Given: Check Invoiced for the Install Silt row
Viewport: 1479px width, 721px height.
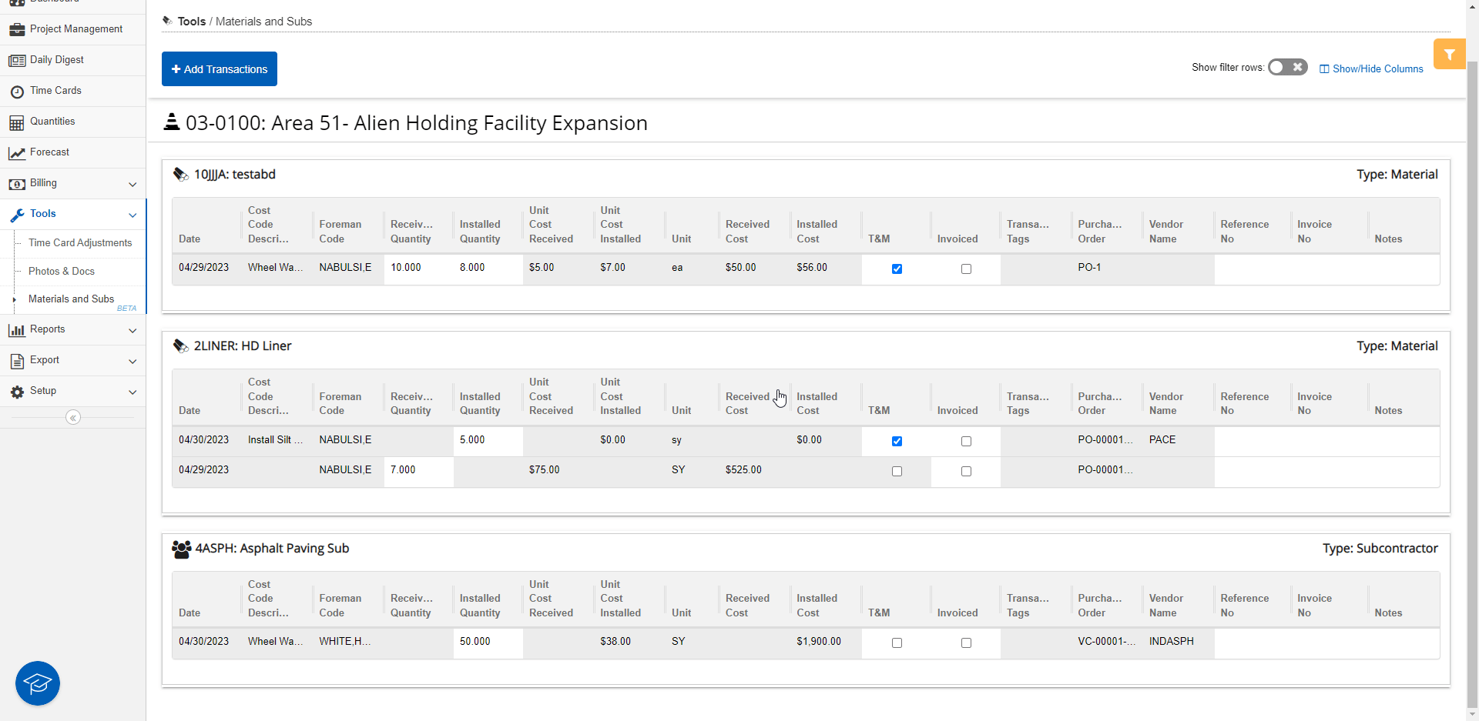Looking at the screenshot, I should point(966,442).
